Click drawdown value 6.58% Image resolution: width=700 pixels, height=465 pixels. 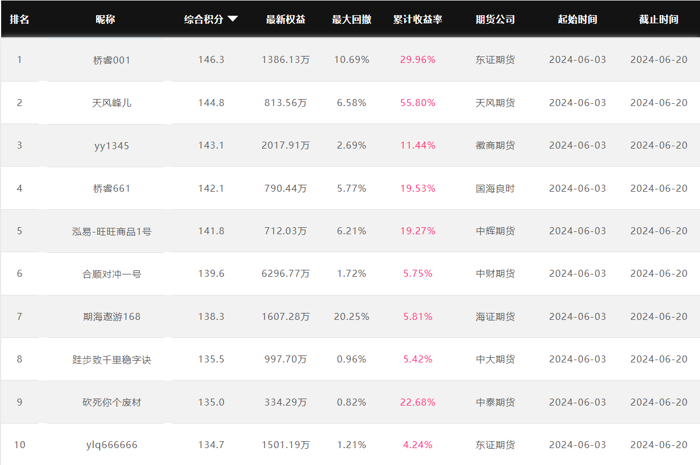click(x=352, y=103)
